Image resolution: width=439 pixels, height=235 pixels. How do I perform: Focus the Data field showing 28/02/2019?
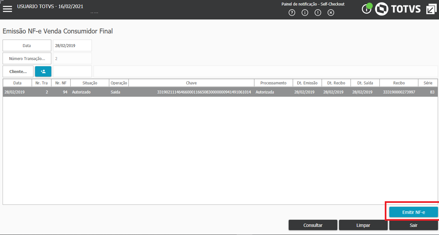tap(72, 45)
